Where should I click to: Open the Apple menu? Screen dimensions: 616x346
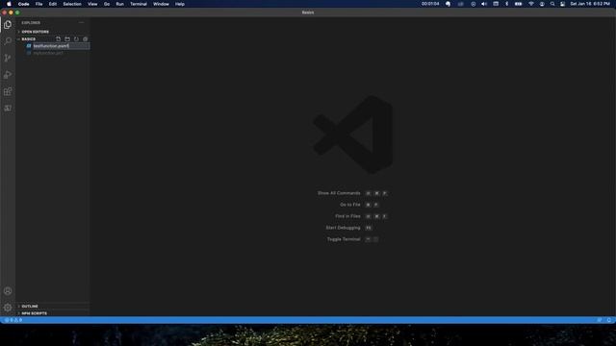9,4
